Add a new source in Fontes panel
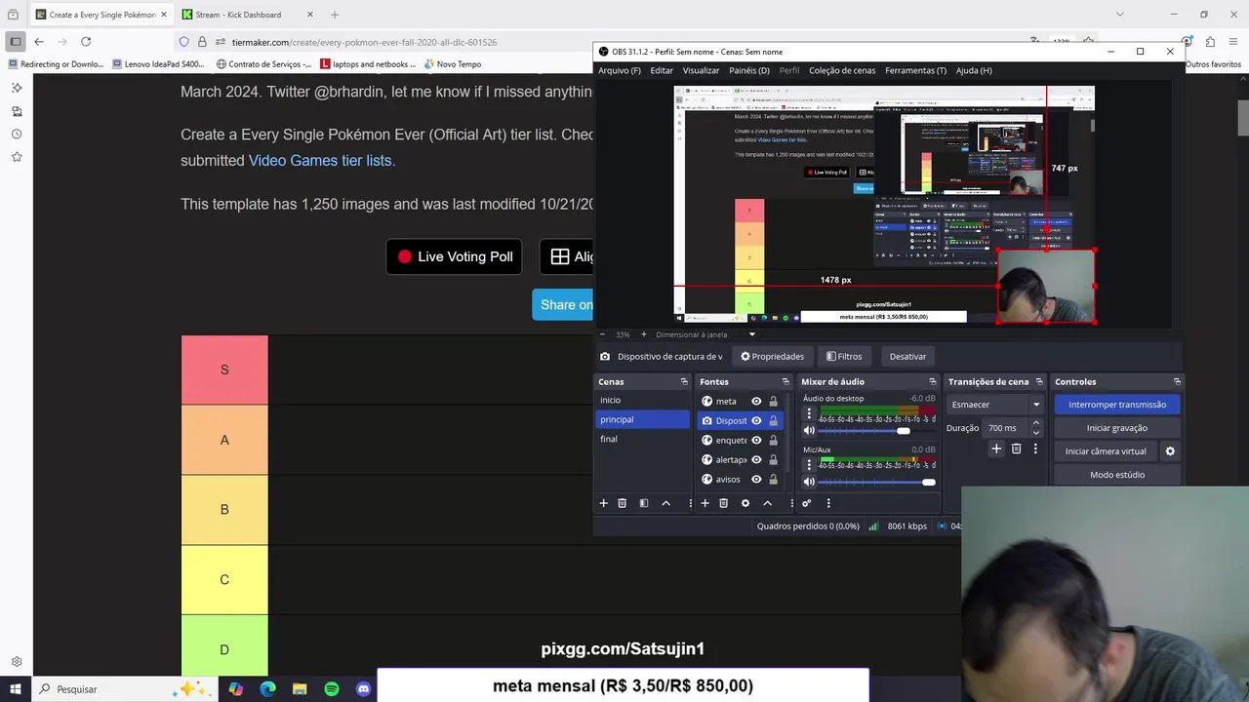Viewport: 1249px width, 702px height. click(705, 503)
